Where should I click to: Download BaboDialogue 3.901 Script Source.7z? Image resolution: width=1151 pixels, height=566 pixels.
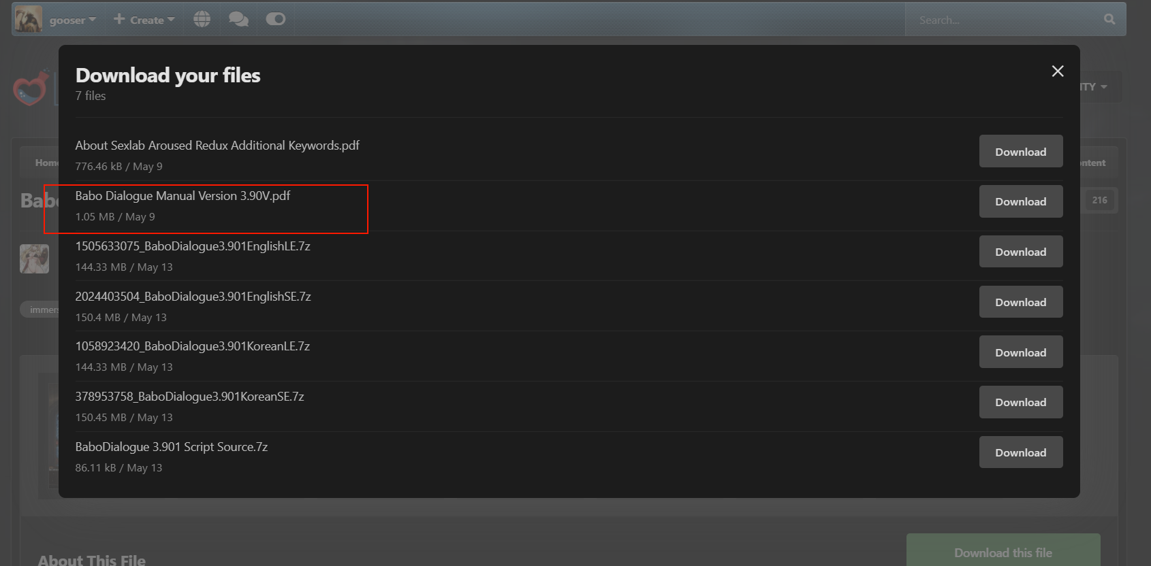pos(1021,452)
